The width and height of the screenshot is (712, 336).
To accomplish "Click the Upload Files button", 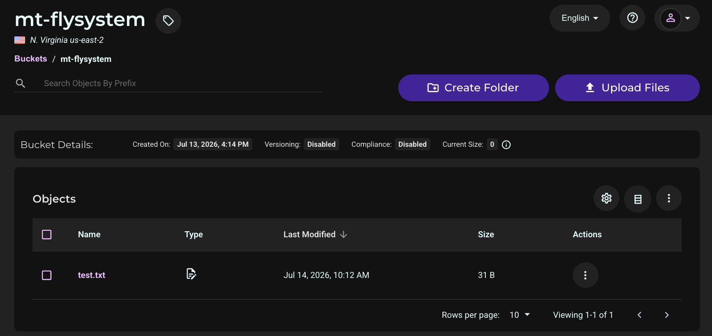I will coord(627,88).
